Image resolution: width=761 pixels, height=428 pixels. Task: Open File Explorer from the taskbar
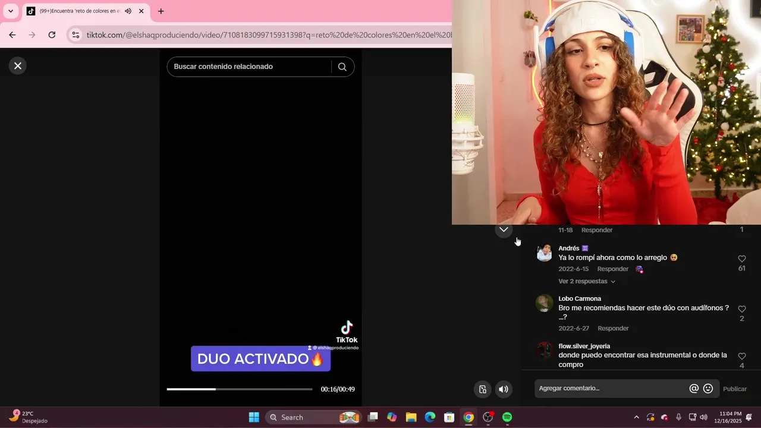coord(411,417)
